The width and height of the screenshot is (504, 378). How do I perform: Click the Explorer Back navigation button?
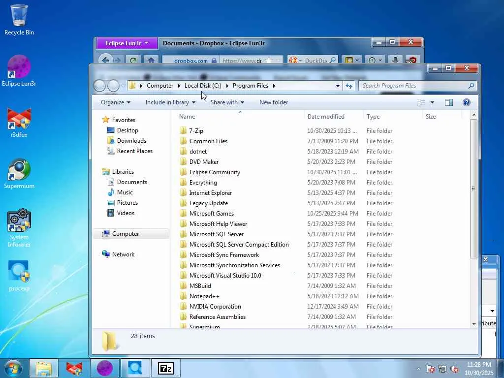click(99, 86)
